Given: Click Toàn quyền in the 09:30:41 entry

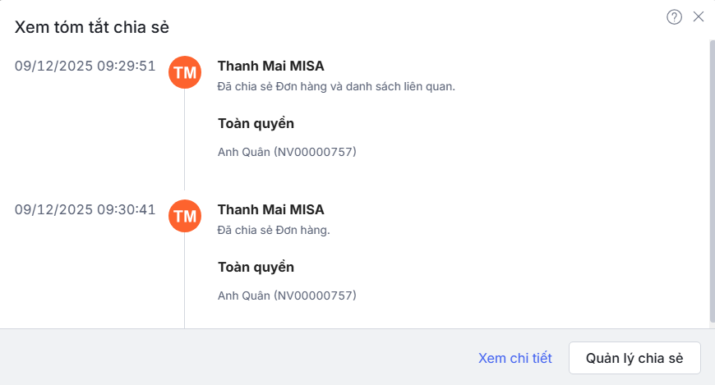Looking at the screenshot, I should (x=256, y=268).
